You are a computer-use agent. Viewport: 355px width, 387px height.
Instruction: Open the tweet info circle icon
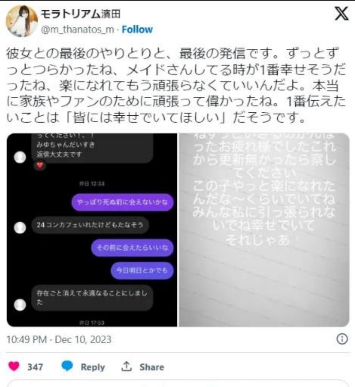342,339
